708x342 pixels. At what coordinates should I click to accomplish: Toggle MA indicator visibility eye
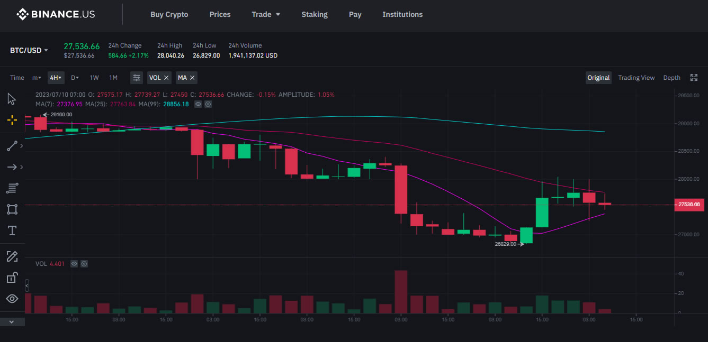(198, 105)
